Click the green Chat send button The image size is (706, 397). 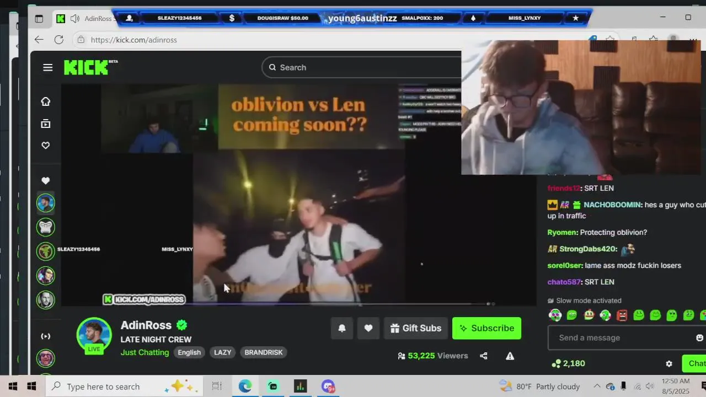coord(695,363)
